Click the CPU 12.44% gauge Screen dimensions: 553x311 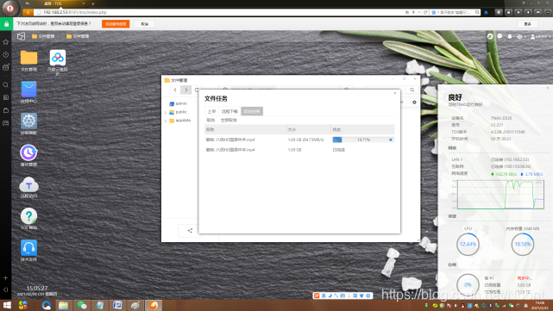[468, 244]
